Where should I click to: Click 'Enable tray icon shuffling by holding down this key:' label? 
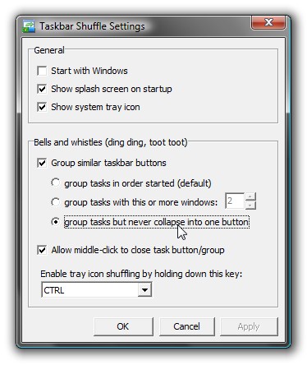click(141, 274)
